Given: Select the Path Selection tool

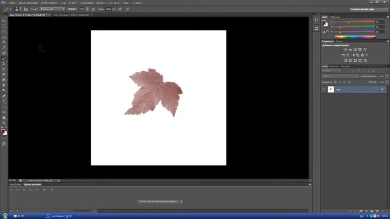Looking at the screenshot, I should [4, 107].
